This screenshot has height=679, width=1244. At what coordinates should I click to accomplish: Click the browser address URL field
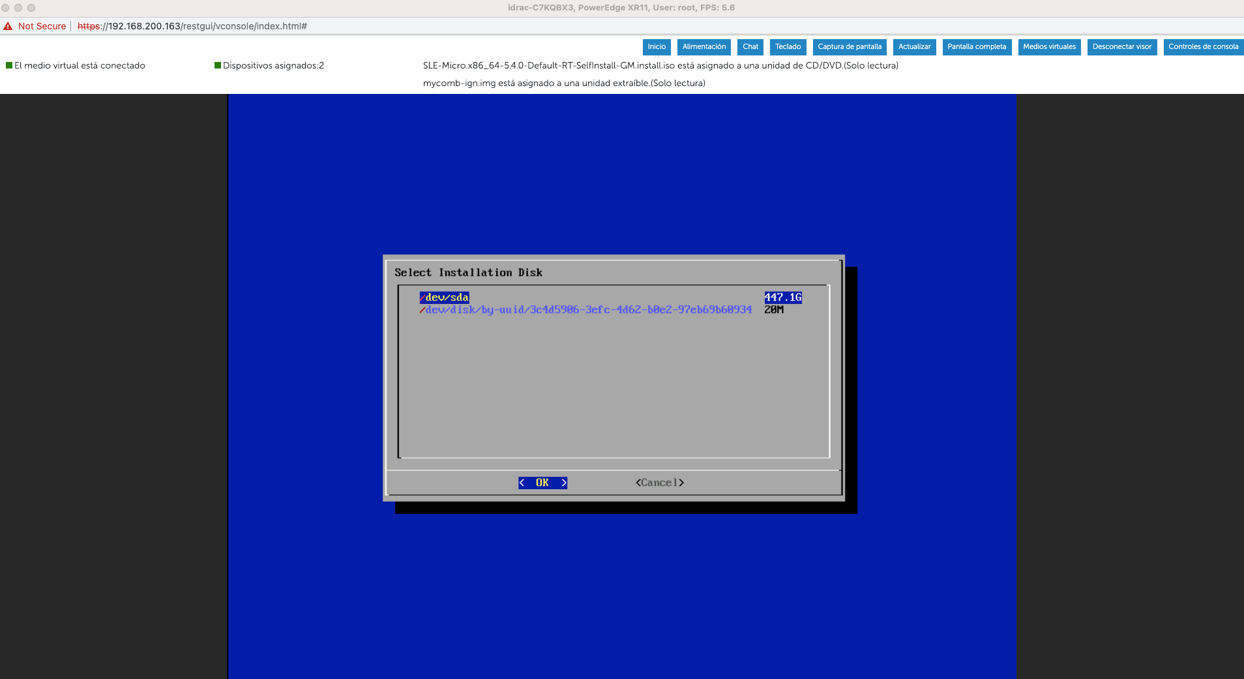pos(192,26)
